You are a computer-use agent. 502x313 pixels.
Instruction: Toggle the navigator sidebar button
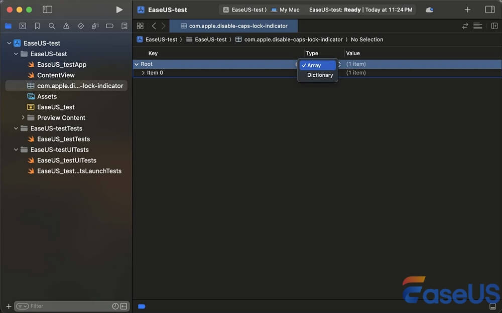pyautogui.click(x=47, y=10)
